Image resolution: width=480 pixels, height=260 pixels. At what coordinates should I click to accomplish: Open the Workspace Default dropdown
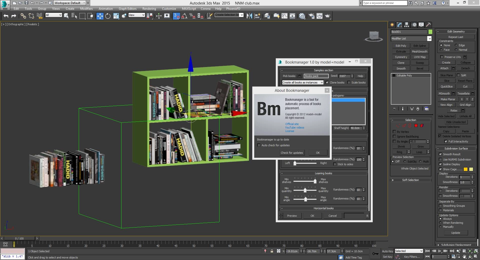pyautogui.click(x=70, y=3)
